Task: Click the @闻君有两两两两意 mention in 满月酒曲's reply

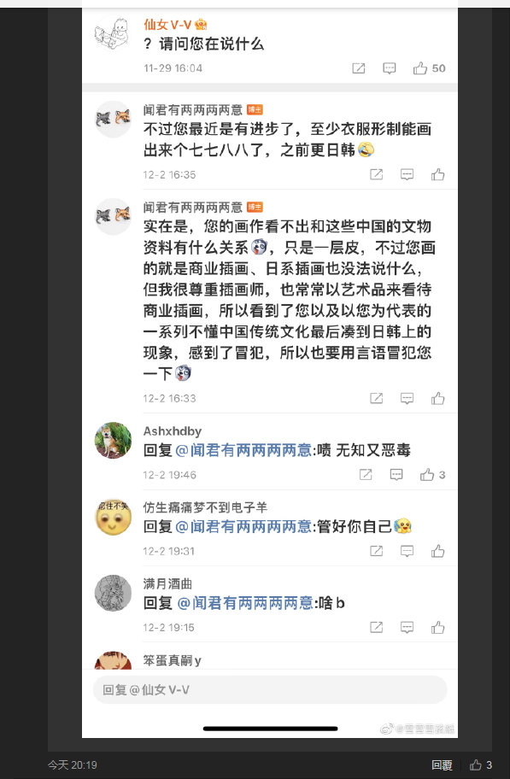Action: (x=245, y=603)
